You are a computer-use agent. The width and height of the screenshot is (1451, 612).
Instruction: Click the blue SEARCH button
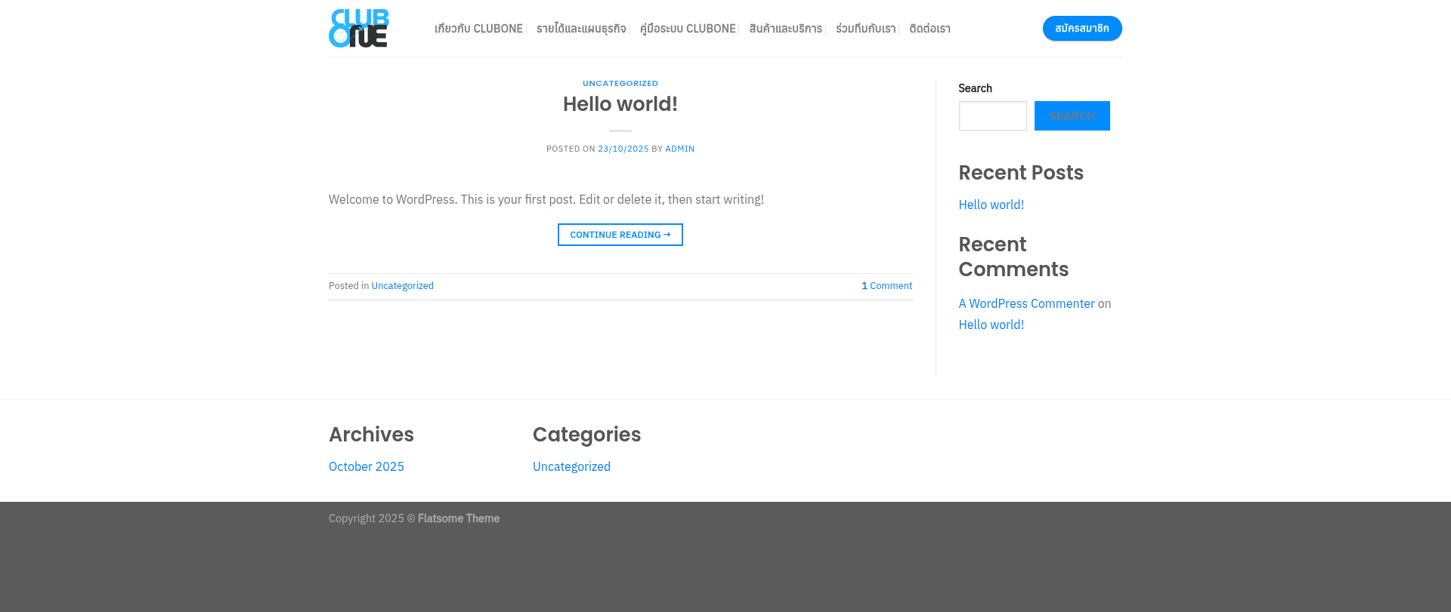pos(1072,116)
